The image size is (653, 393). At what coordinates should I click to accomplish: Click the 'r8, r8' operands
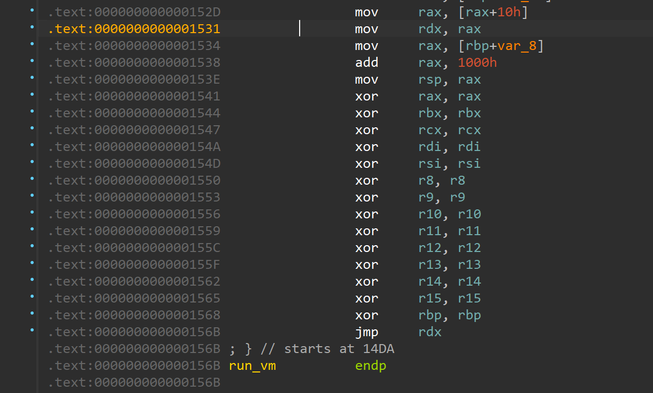pos(442,180)
